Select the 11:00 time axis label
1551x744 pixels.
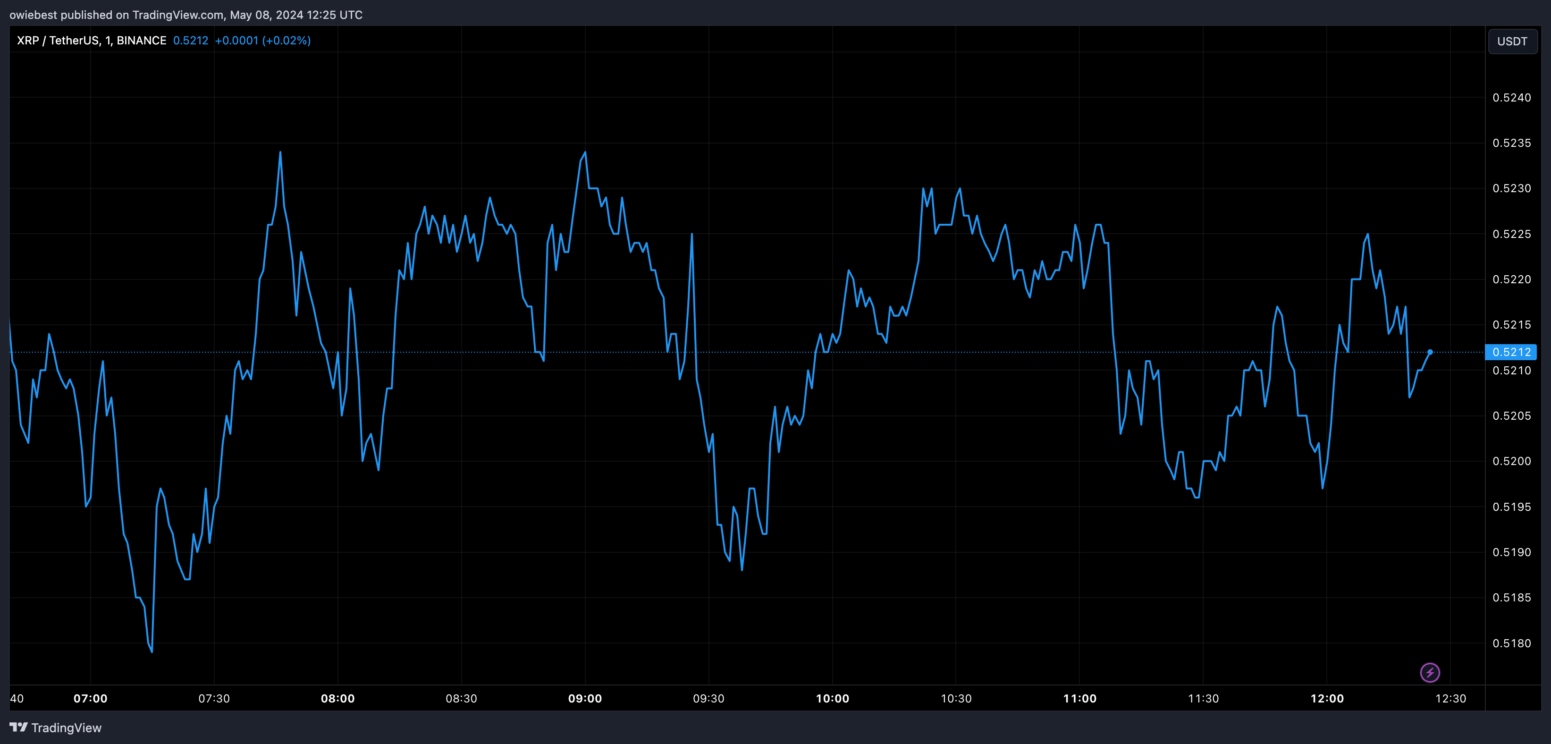click(1079, 698)
